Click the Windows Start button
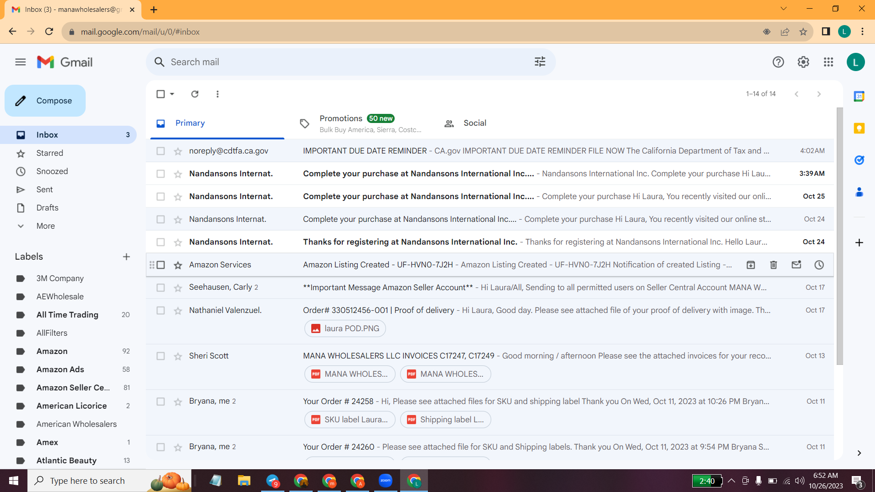 (14, 481)
